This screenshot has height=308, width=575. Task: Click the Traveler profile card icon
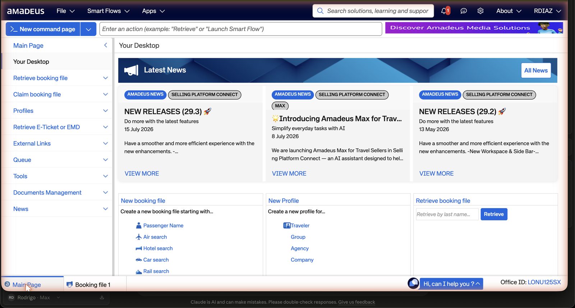click(x=287, y=225)
